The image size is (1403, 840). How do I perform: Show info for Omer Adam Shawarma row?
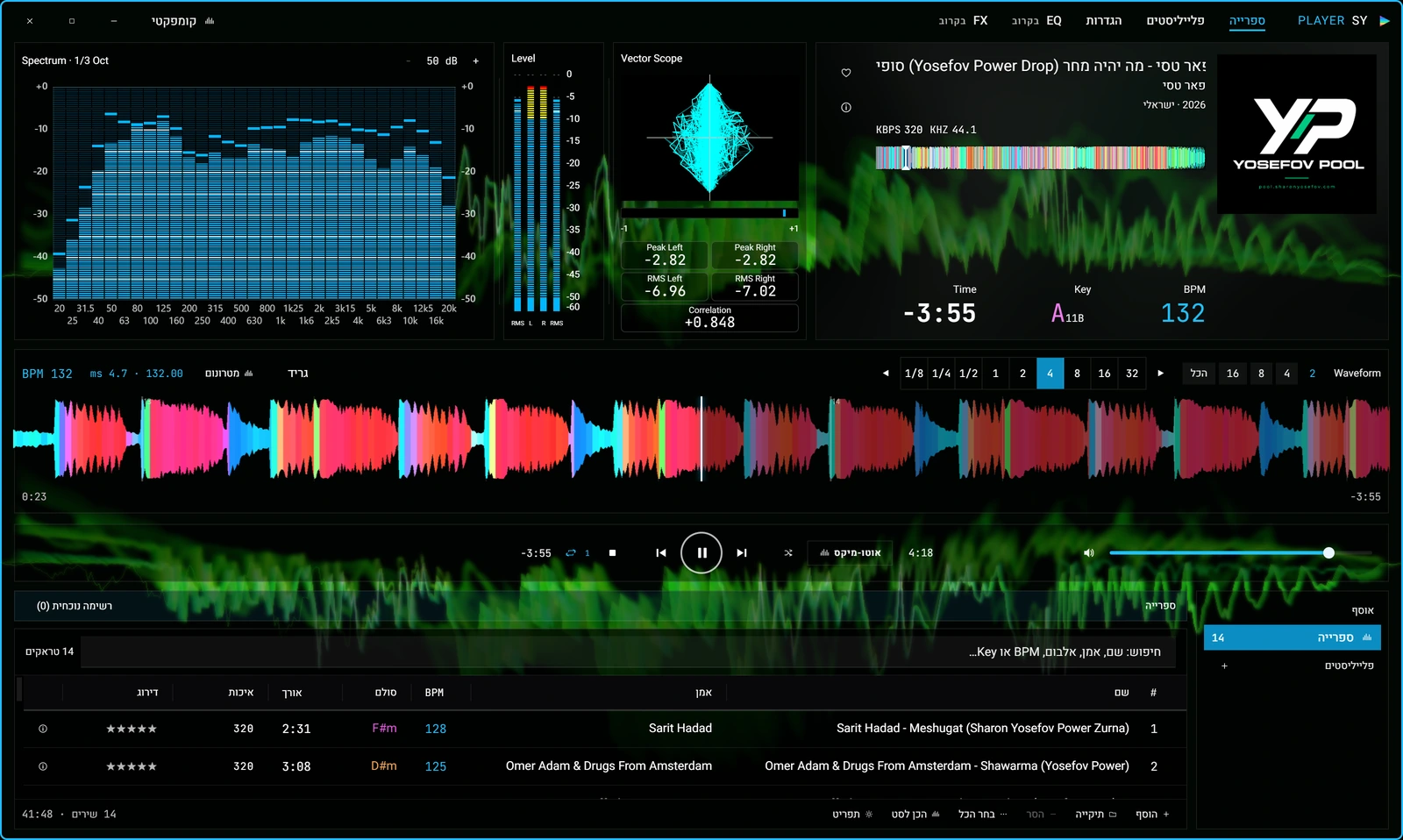pos(43,766)
